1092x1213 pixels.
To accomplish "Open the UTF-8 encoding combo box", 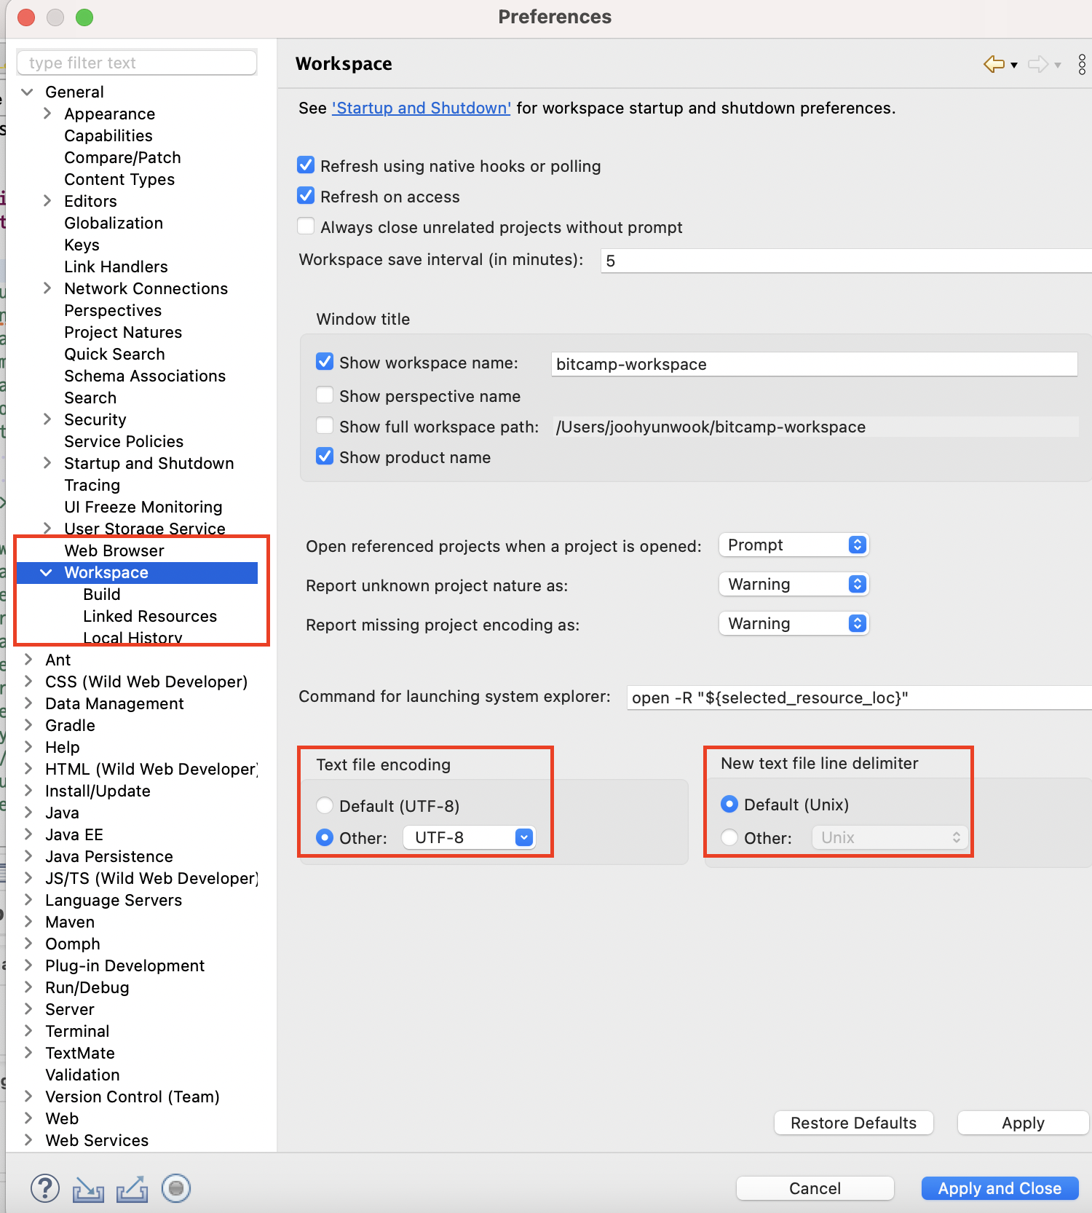I will (470, 837).
